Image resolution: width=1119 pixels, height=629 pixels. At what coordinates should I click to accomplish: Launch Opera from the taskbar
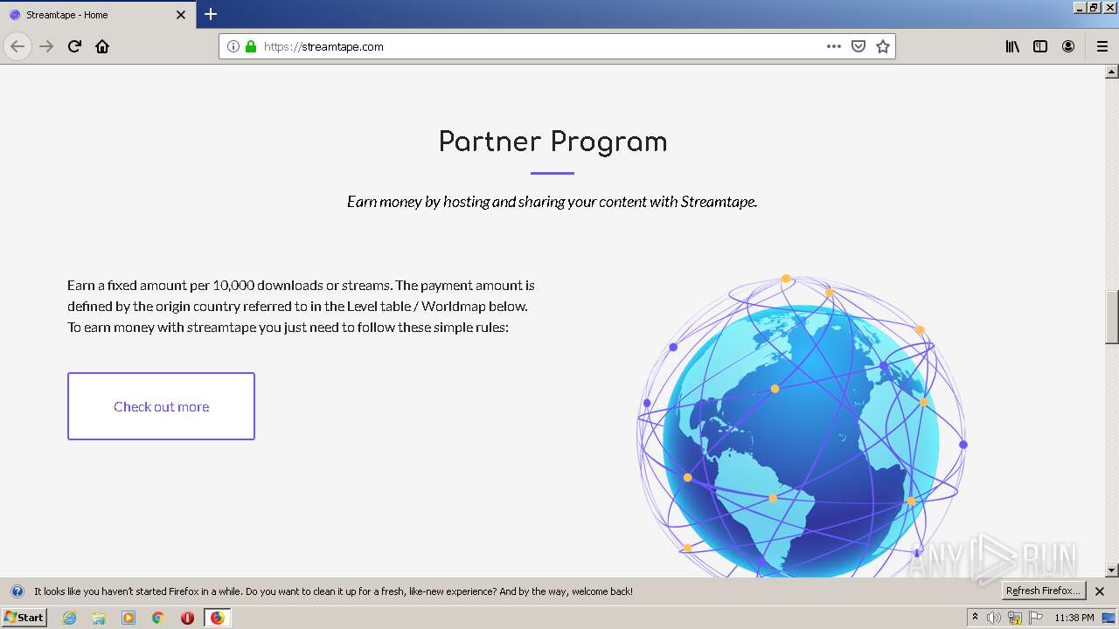pos(187,618)
